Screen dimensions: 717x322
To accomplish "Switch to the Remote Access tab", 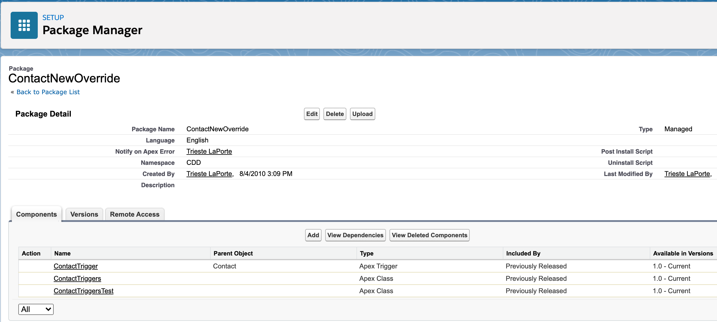I will pos(135,214).
